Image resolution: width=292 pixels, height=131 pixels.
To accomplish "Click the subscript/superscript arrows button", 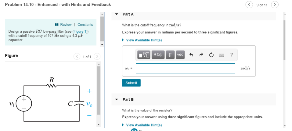I will click(170, 55).
